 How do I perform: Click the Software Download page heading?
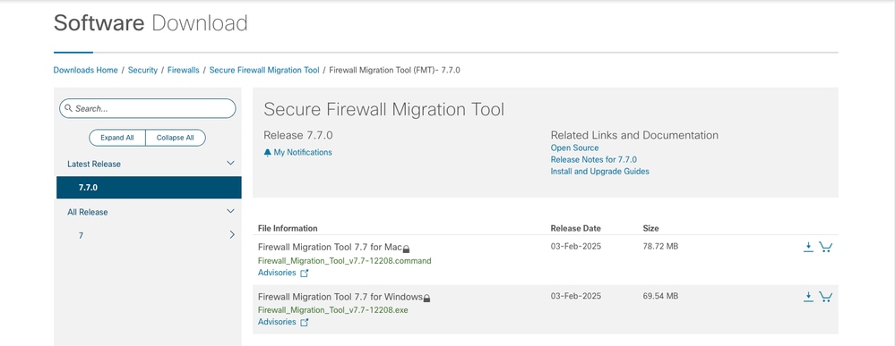pos(151,23)
